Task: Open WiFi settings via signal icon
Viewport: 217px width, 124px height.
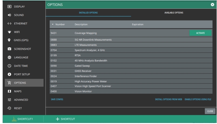Action: (x=9, y=32)
